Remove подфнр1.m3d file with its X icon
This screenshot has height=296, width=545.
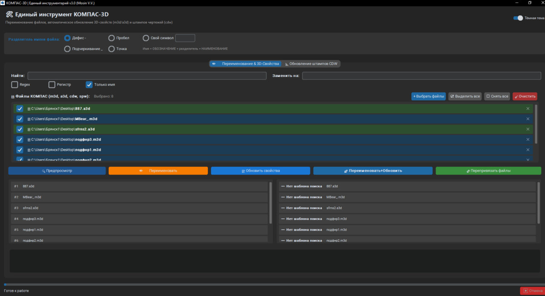(x=528, y=149)
